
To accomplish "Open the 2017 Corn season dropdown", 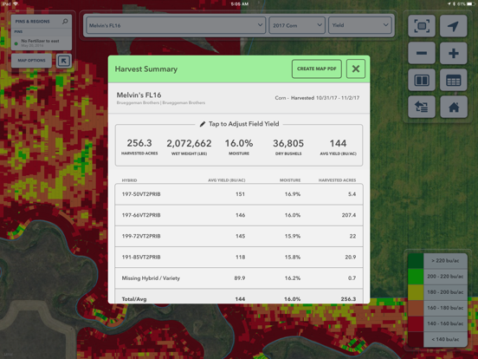I will (297, 25).
